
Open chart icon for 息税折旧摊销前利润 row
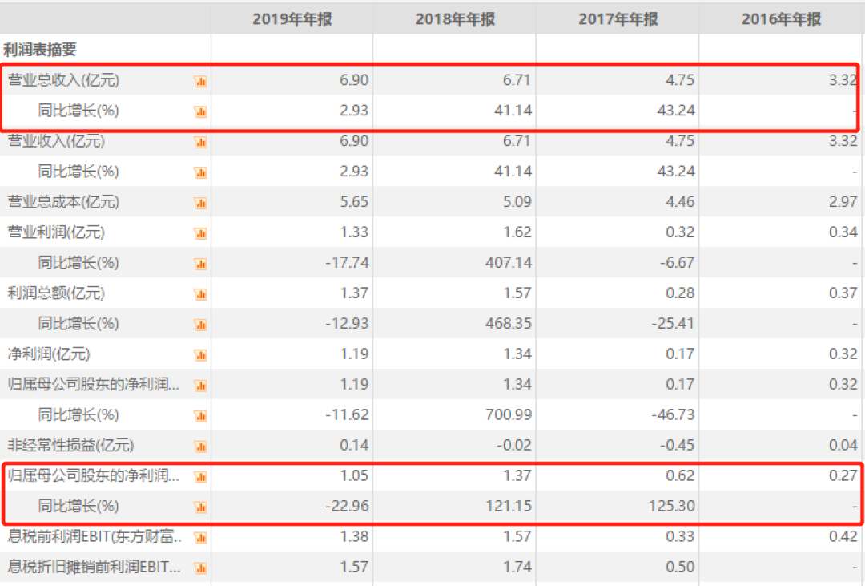[200, 568]
